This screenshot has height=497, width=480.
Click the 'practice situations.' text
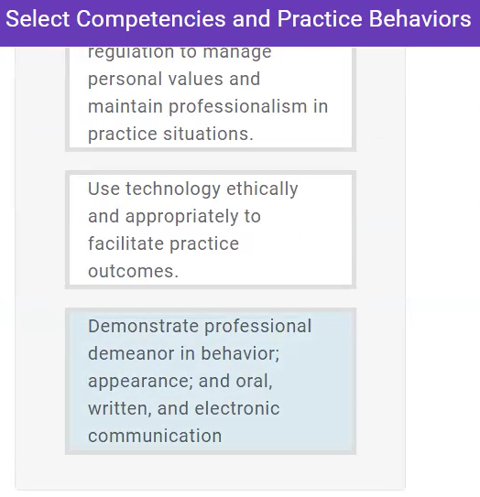[170, 134]
